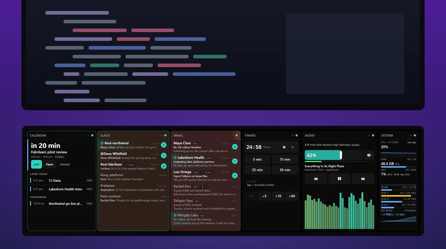
Task: Add +10 to custom timer
Action: click(278, 196)
